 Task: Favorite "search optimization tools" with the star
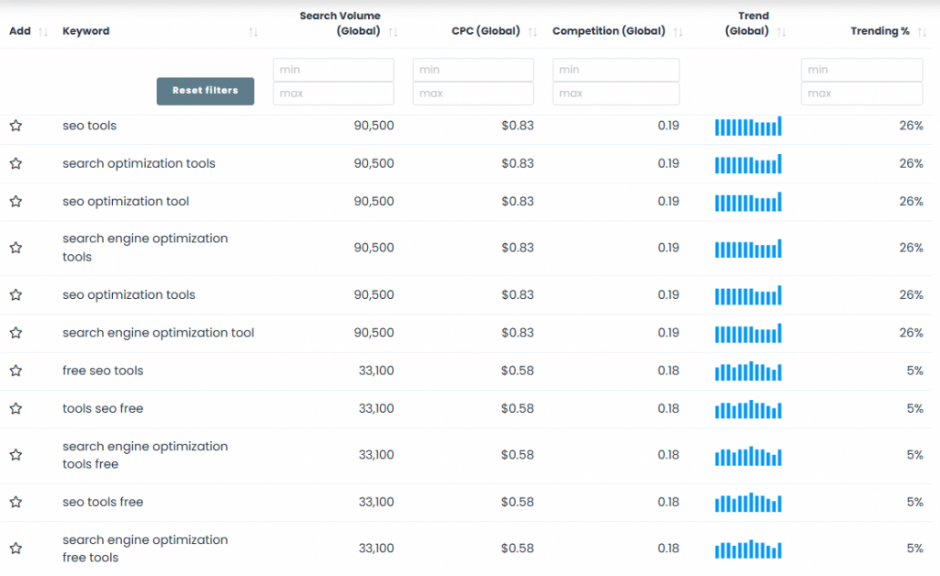[x=16, y=163]
